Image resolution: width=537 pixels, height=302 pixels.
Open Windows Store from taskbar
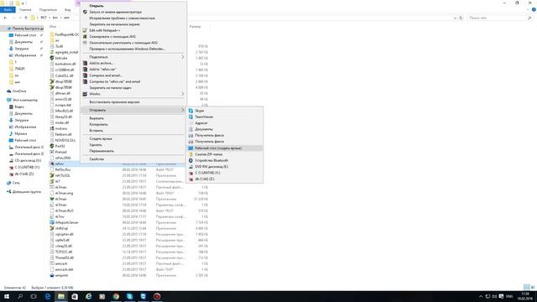[x=75, y=296]
